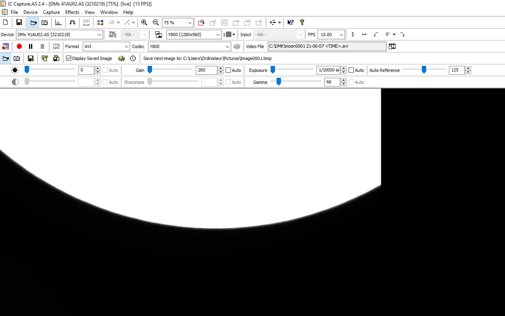Screen dimensions: 505x316
Task: Open the Effects menu
Action: [x=72, y=12]
